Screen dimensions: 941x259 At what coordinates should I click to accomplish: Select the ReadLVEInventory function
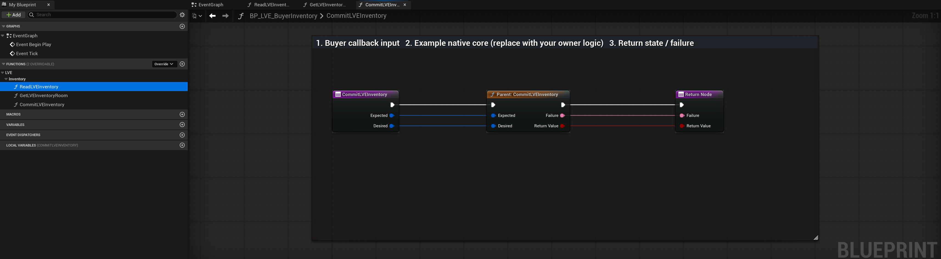[x=94, y=87]
